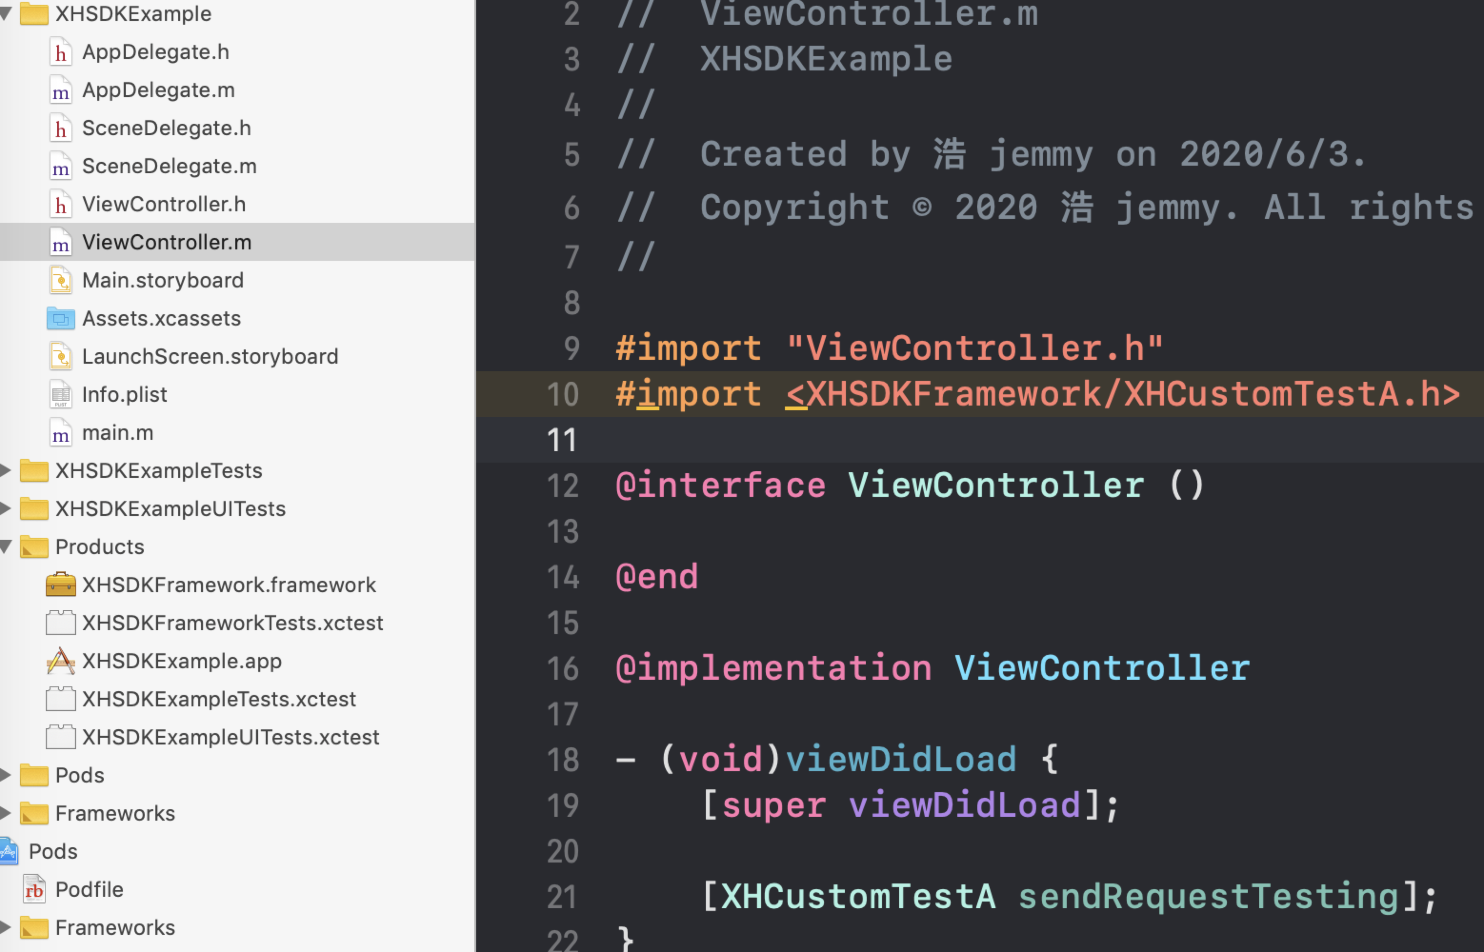
Task: Expand the XHSDKExampleTests group
Action: [x=8, y=470]
